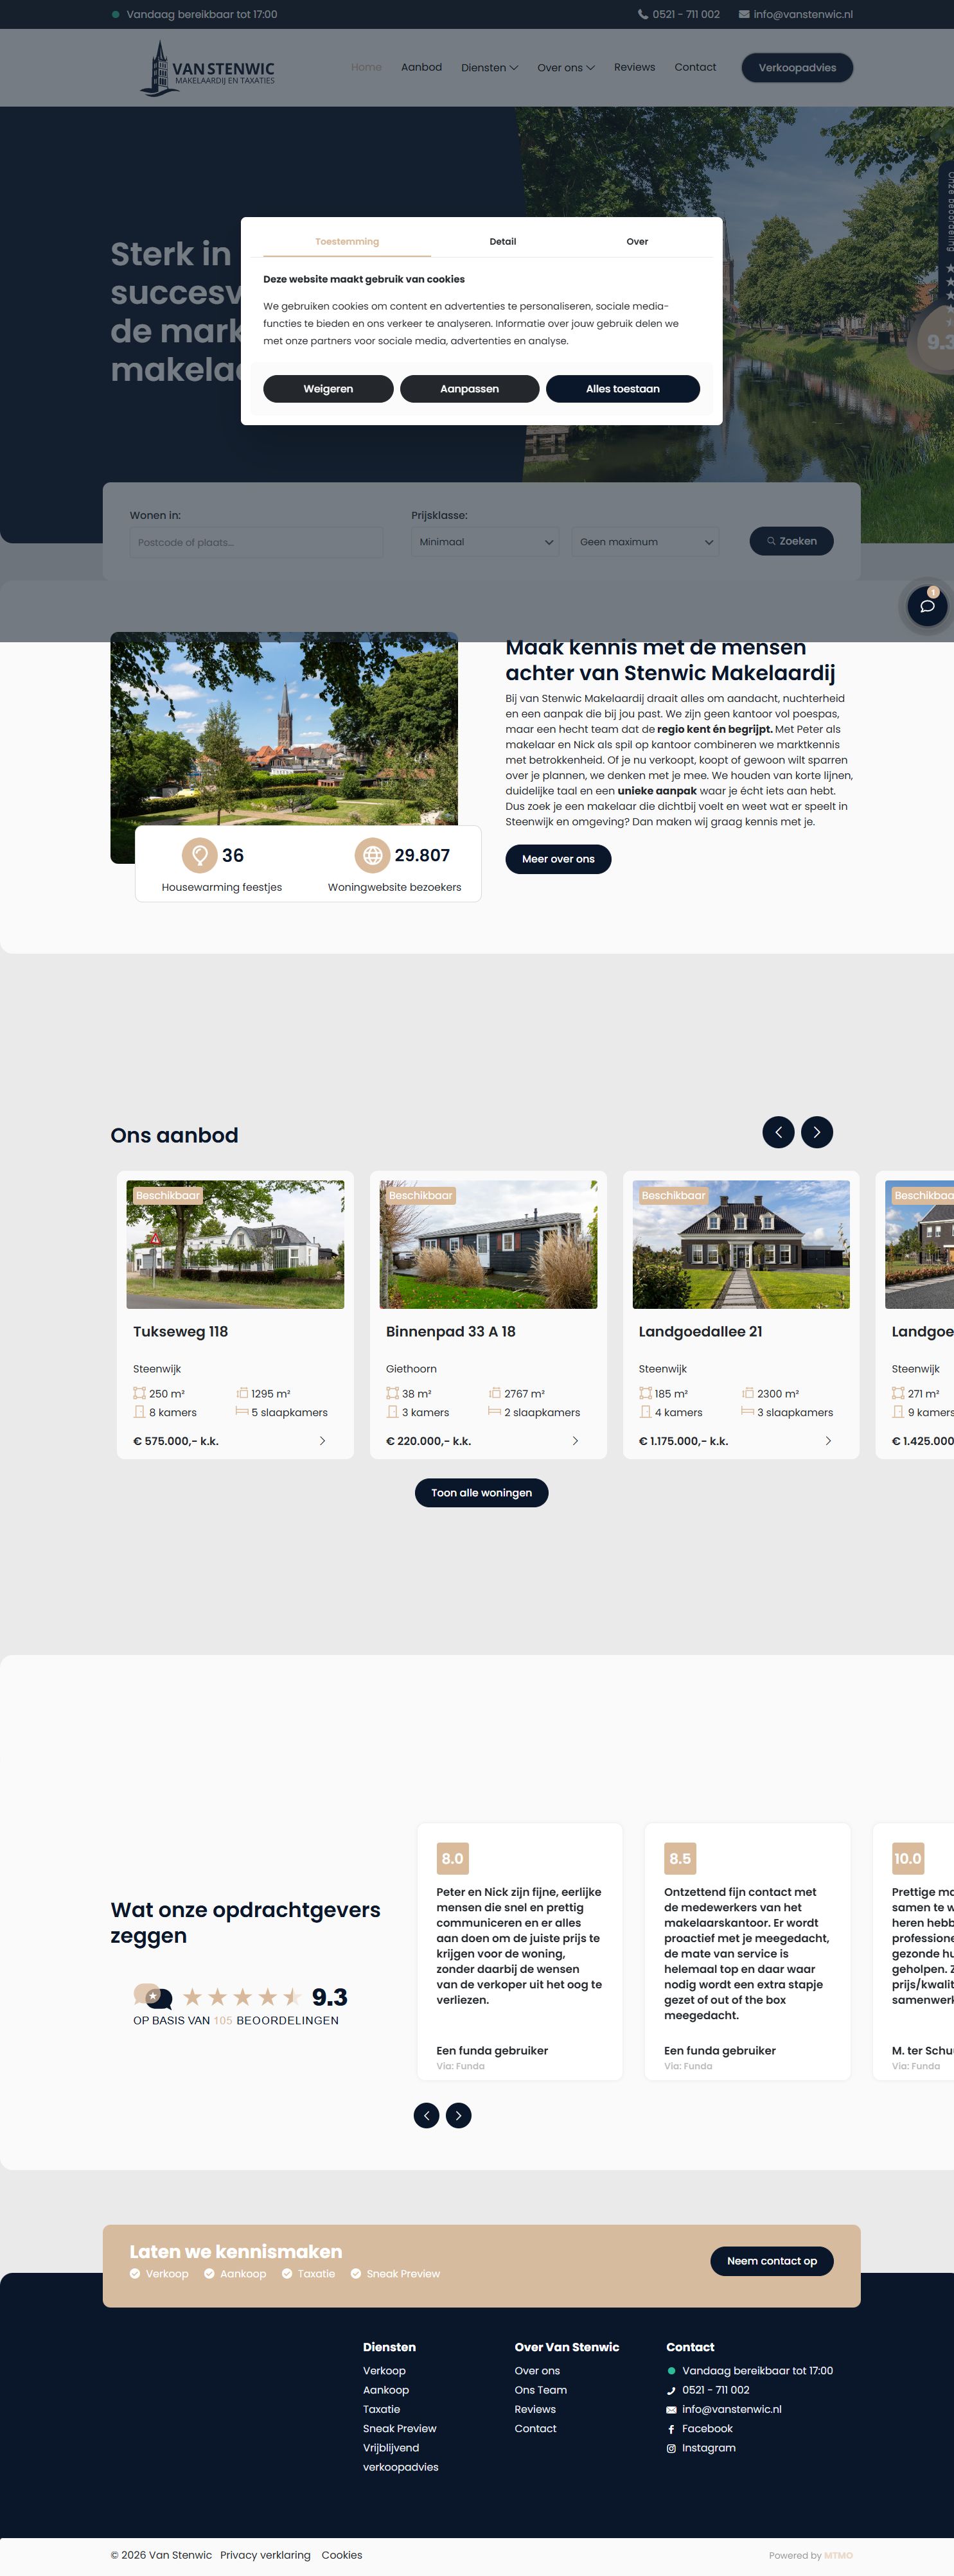Open Reviews in navigation
954x2576 pixels.
point(634,67)
